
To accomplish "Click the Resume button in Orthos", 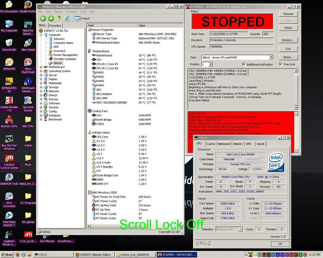I will 288,14.
